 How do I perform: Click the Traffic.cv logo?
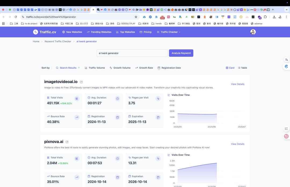45,32
